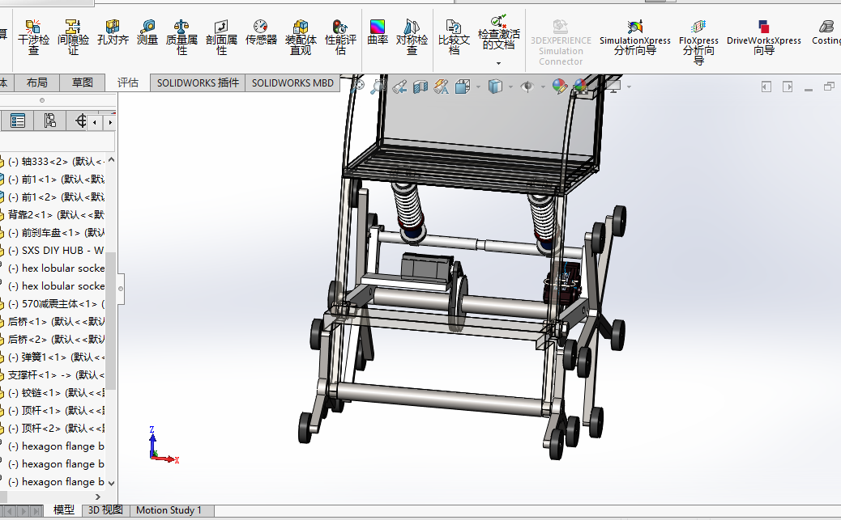Open the 比较文档 compare documents tool
Viewport: 841px width, 520px height.
[x=454, y=37]
